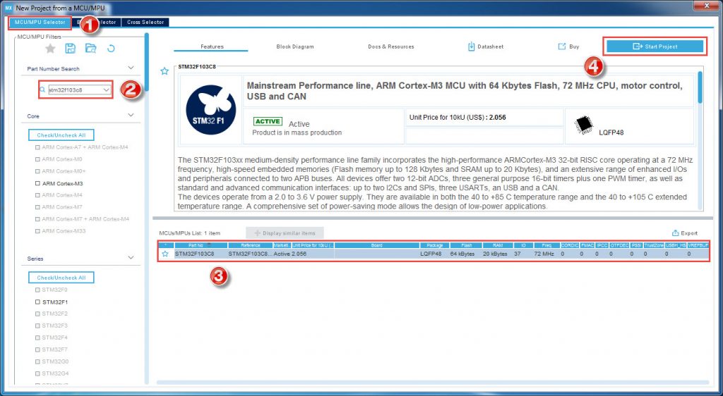Collapse the Core filter section

click(x=131, y=116)
